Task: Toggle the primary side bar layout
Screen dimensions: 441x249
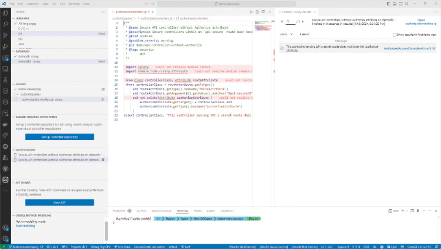Action: tap(388, 4)
